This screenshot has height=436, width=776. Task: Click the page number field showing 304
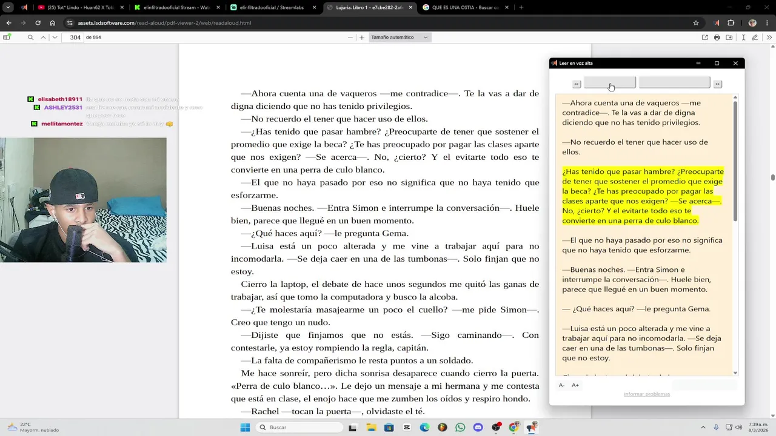point(75,38)
